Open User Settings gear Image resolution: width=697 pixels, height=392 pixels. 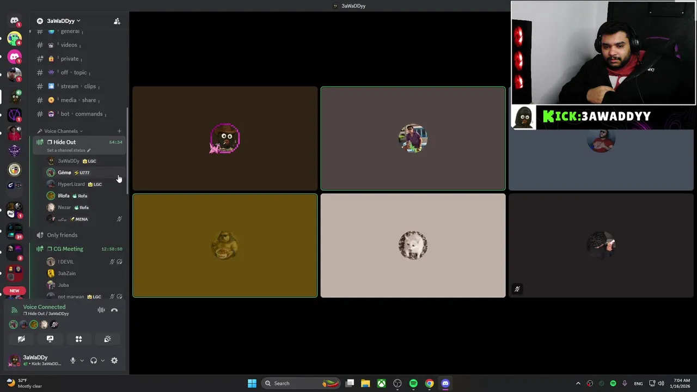[x=114, y=360]
